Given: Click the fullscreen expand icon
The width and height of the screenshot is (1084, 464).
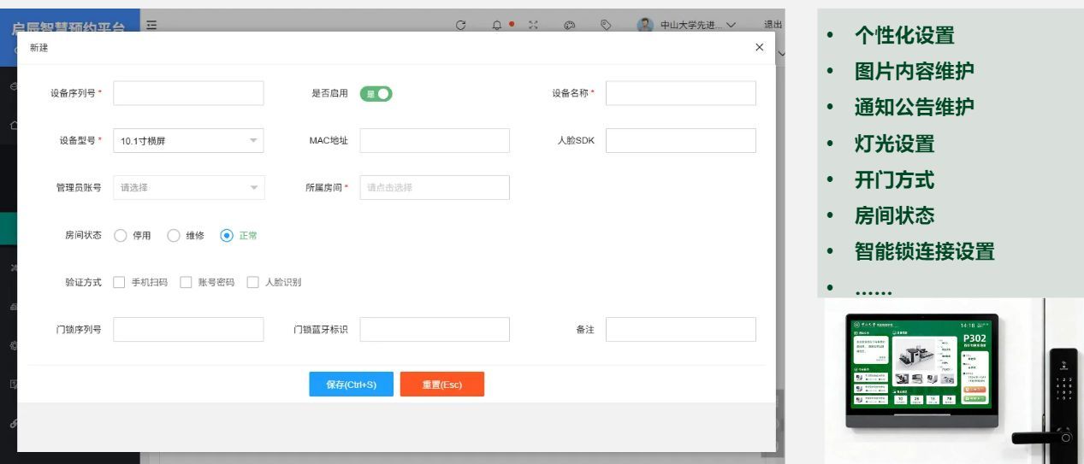Looking at the screenshot, I should coord(533,25).
